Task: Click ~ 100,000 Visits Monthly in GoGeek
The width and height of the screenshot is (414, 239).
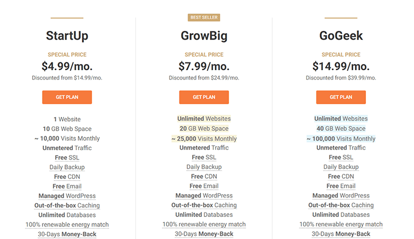Action: point(341,139)
